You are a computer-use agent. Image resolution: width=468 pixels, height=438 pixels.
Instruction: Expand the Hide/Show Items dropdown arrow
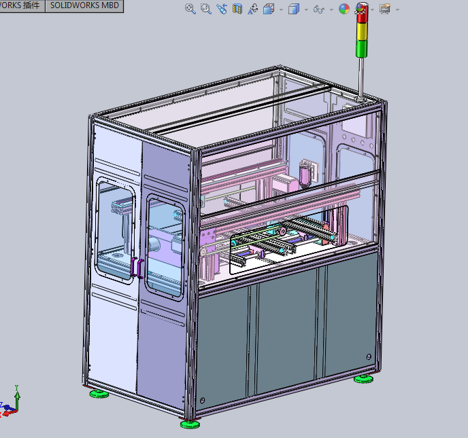331,10
